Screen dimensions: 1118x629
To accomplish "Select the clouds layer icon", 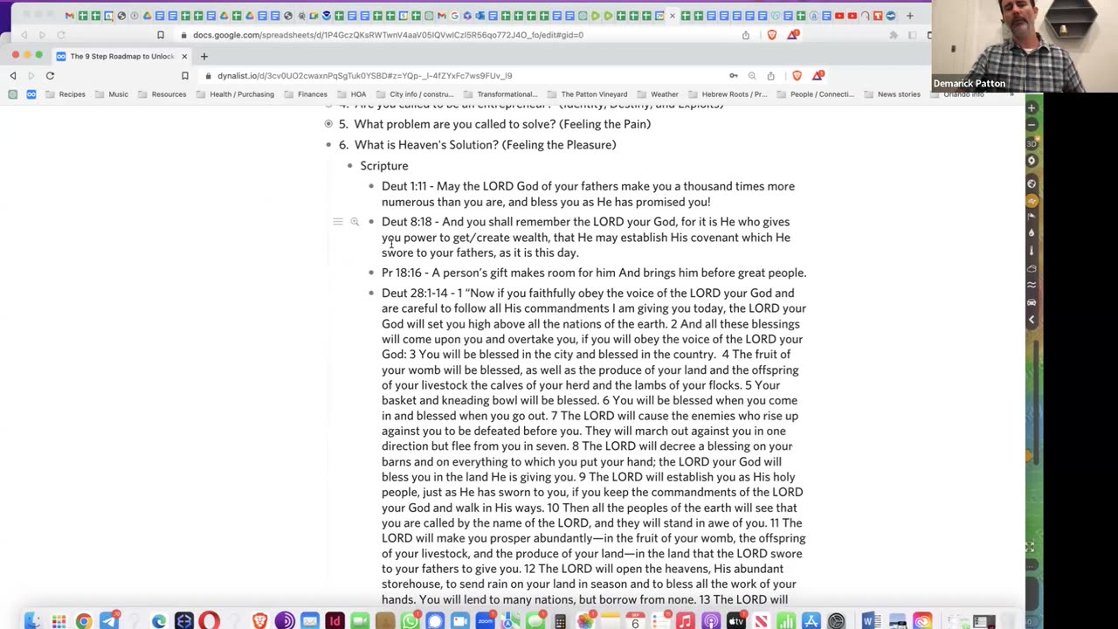I will (1032, 268).
